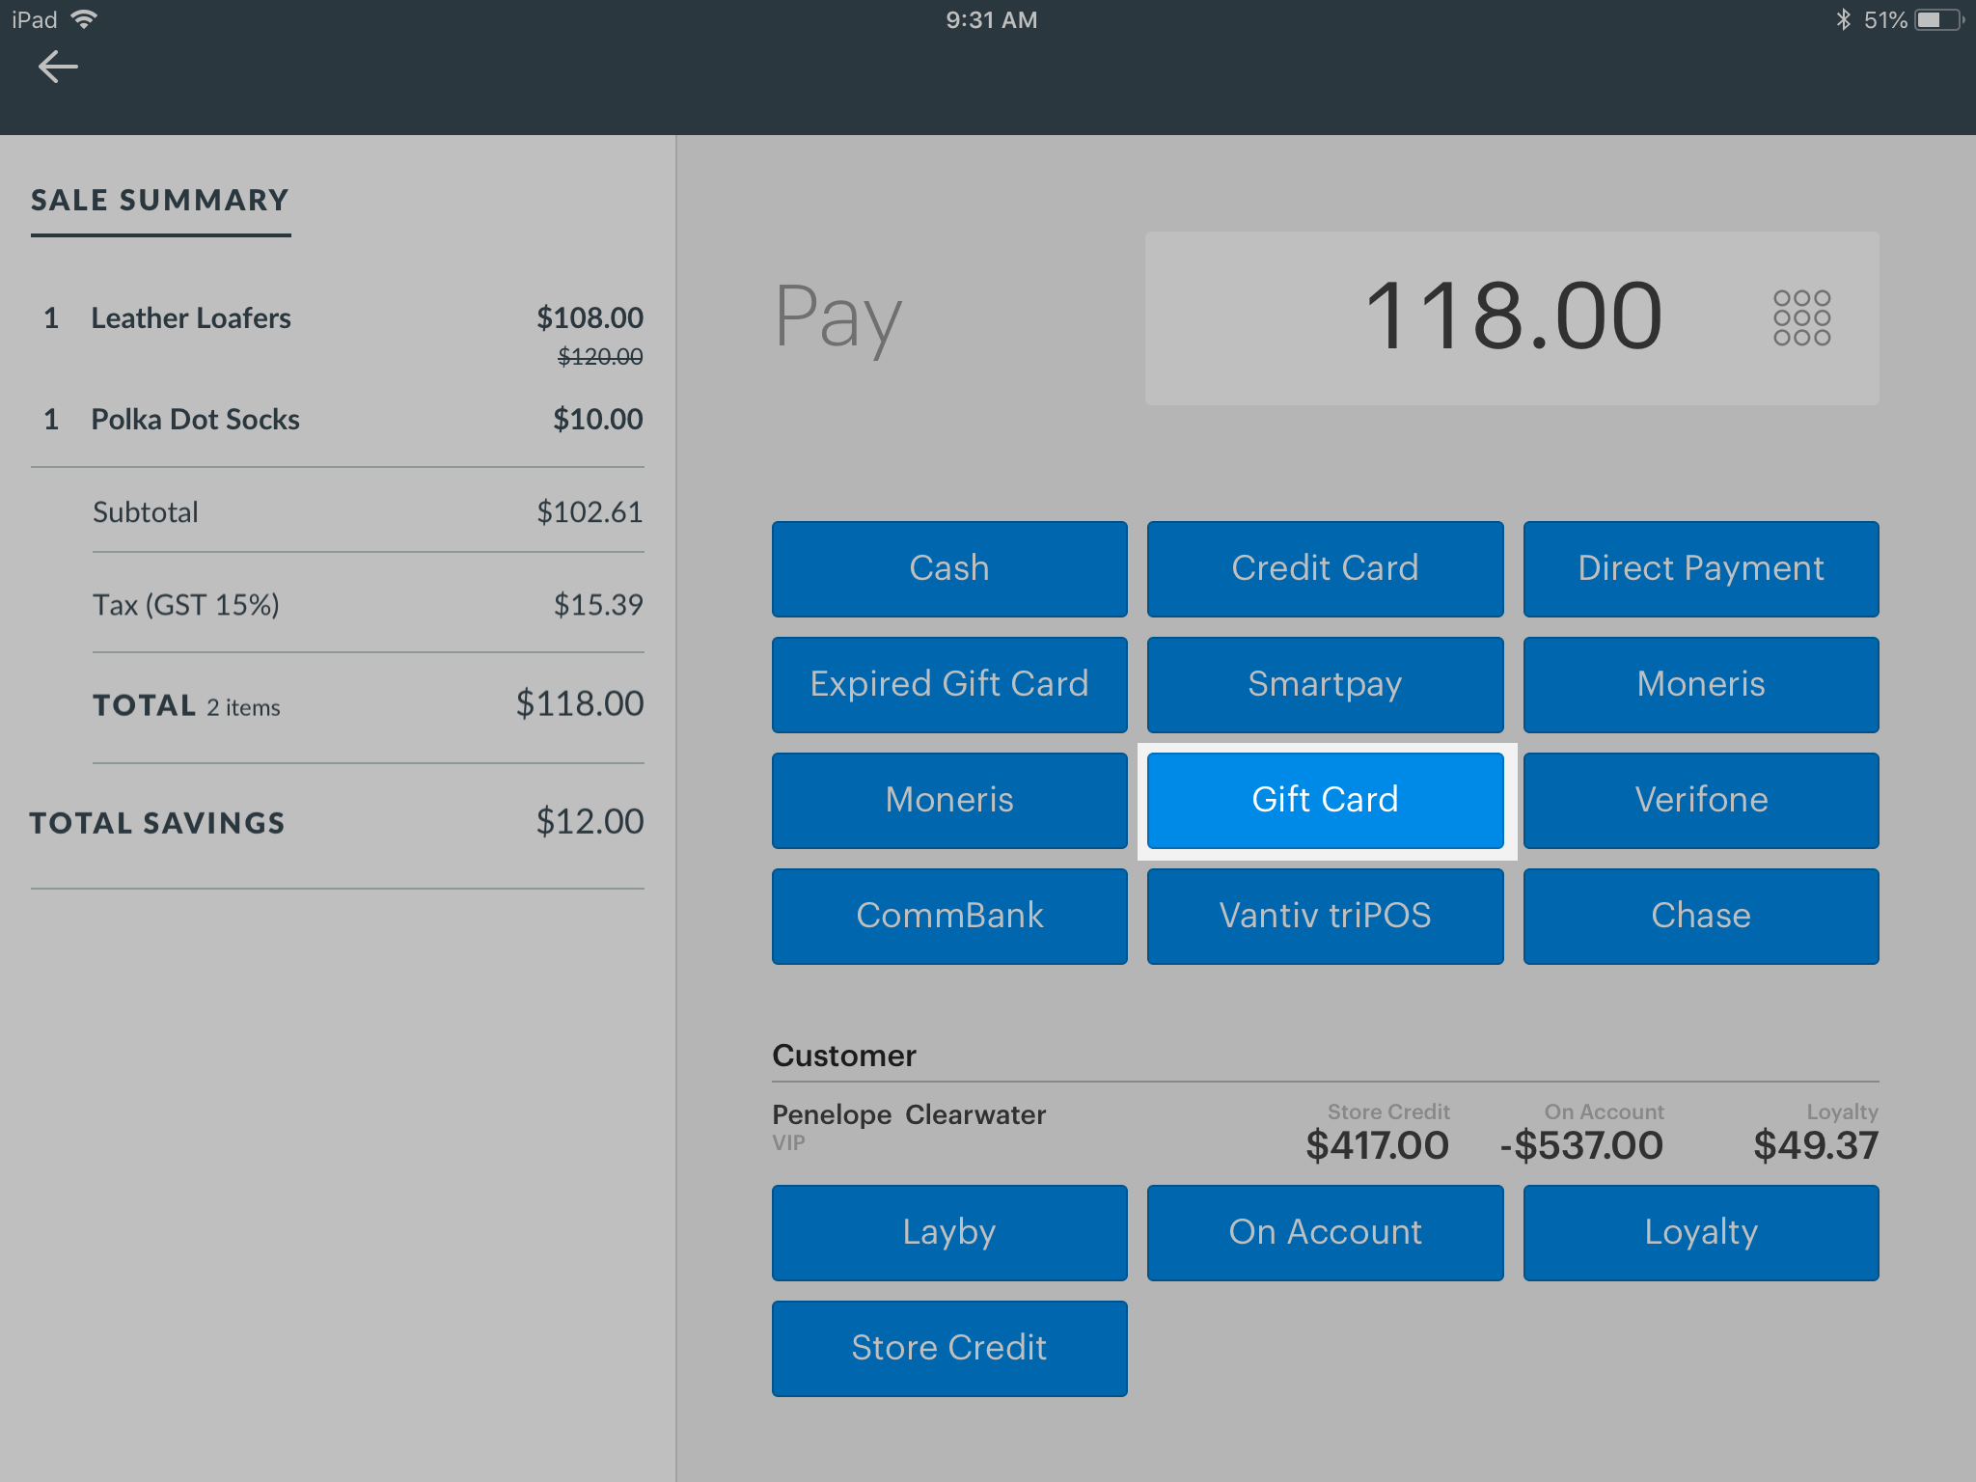The width and height of the screenshot is (1976, 1482).
Task: Open the numeric keypad grid icon
Action: click(x=1801, y=317)
